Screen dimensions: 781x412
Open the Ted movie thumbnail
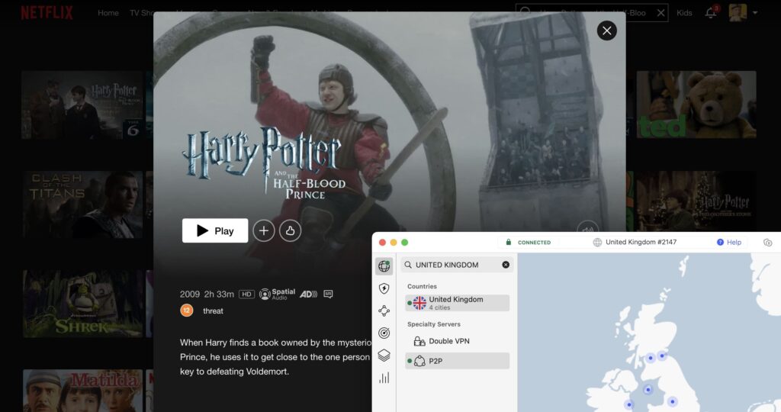696,105
